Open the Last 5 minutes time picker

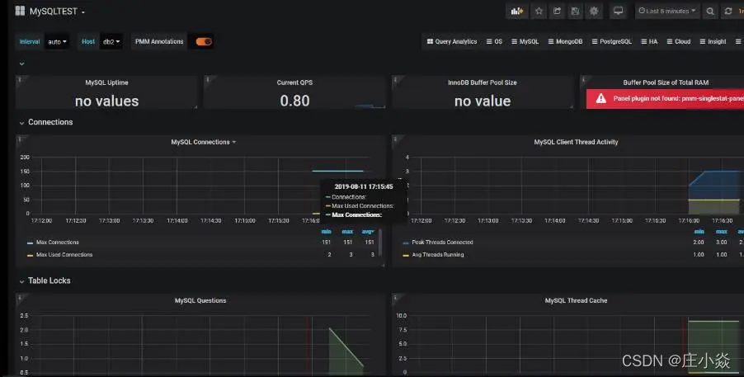click(666, 11)
